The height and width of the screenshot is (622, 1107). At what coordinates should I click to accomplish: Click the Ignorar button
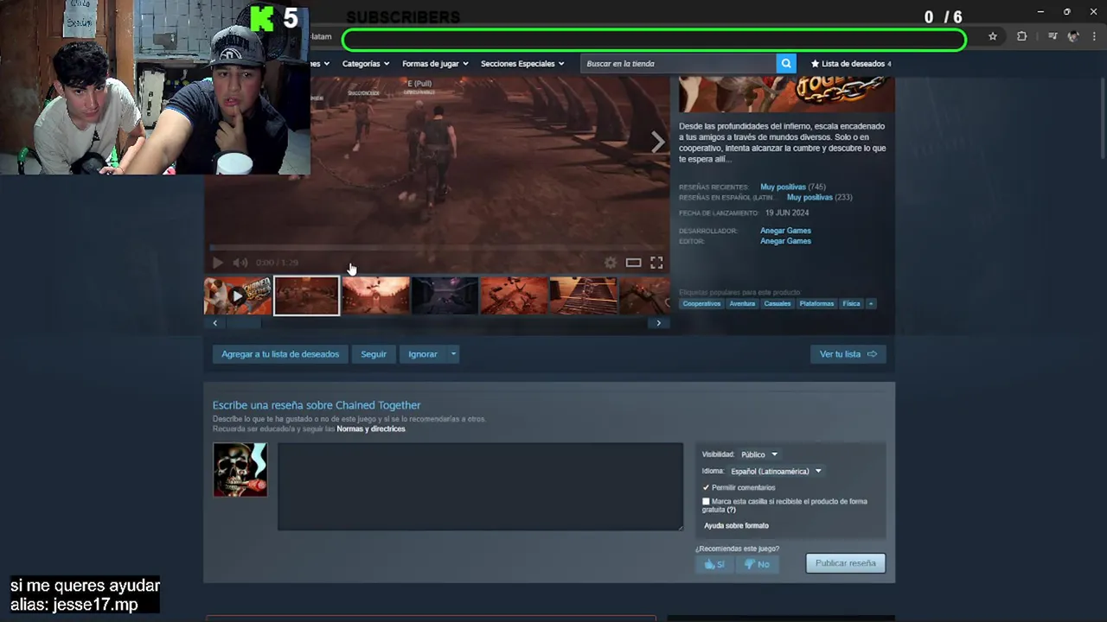(x=423, y=354)
